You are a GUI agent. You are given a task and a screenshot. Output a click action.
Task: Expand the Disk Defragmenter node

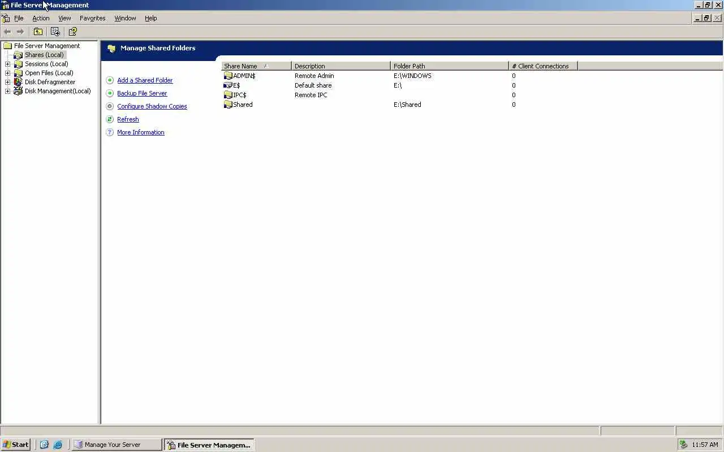pyautogui.click(x=7, y=82)
